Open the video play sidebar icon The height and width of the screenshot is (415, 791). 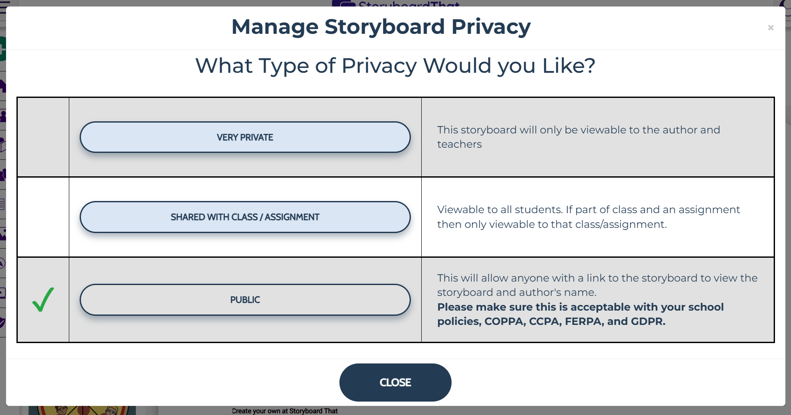(3, 293)
